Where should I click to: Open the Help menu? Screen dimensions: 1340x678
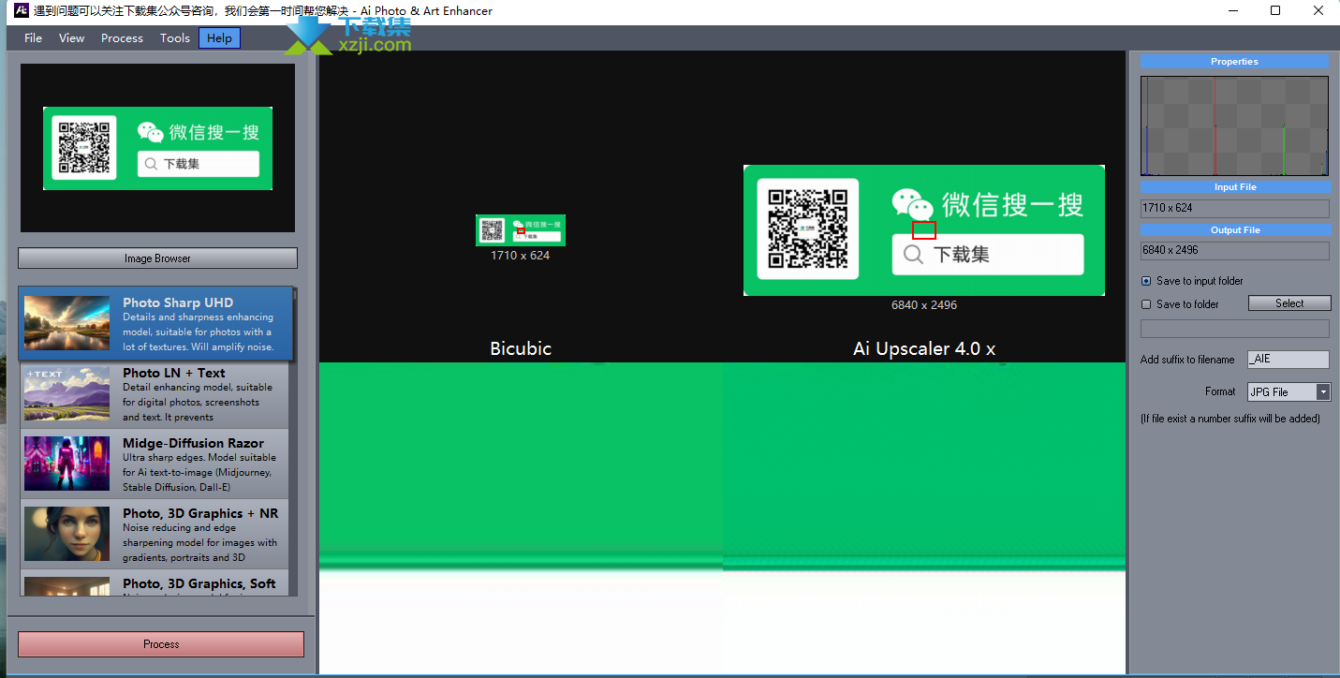219,38
